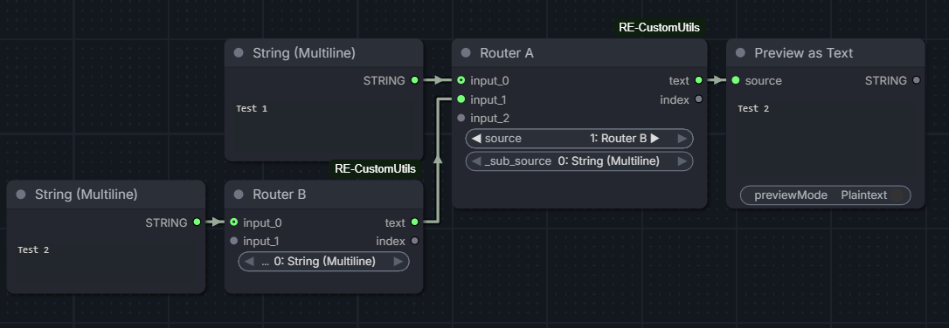Open _sub_source dropdown showing 0: String (Multiline)

579,161
